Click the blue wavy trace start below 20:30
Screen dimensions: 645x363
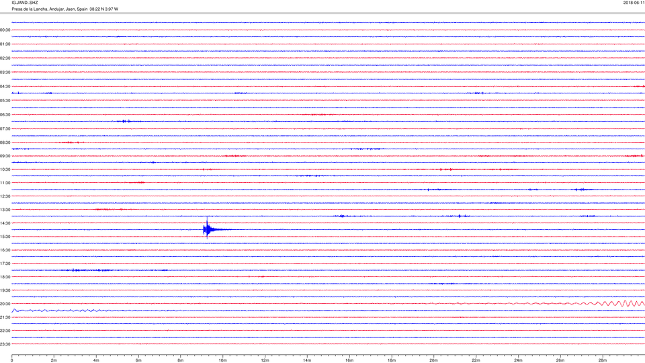point(15,311)
